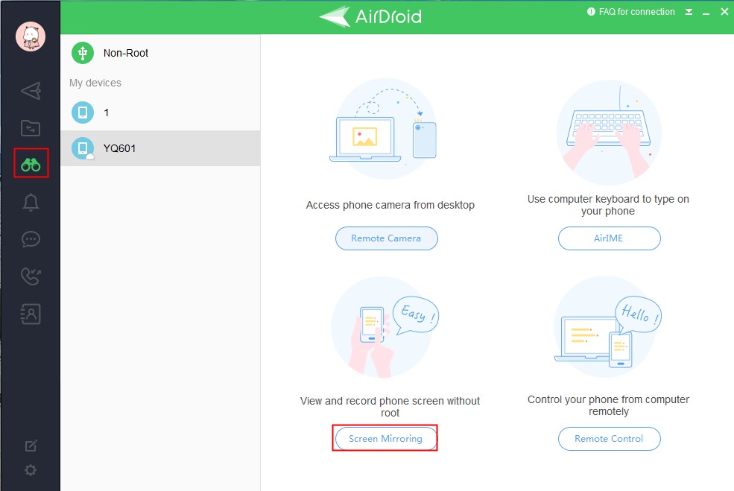Select the AirMirror binoculars icon

pos(31,165)
